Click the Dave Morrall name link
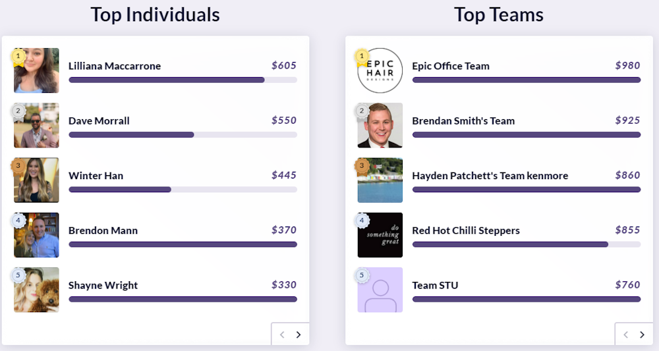This screenshot has height=351, width=659. pos(99,121)
